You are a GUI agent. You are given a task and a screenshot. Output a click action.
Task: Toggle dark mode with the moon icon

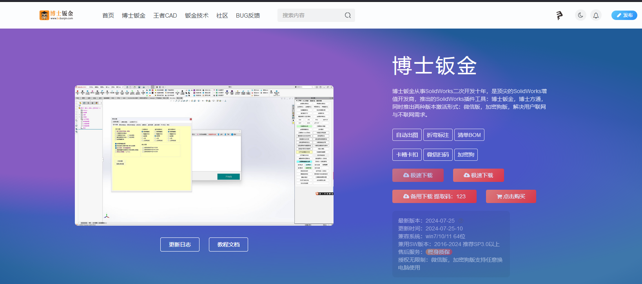coord(580,15)
